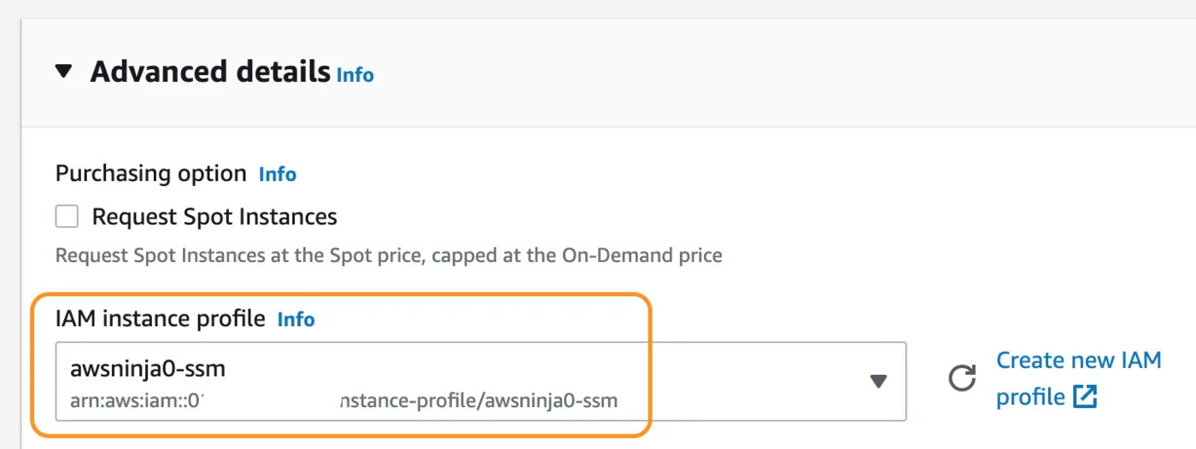Click the external link icon after profile
The width and height of the screenshot is (1196, 449).
tap(1085, 397)
